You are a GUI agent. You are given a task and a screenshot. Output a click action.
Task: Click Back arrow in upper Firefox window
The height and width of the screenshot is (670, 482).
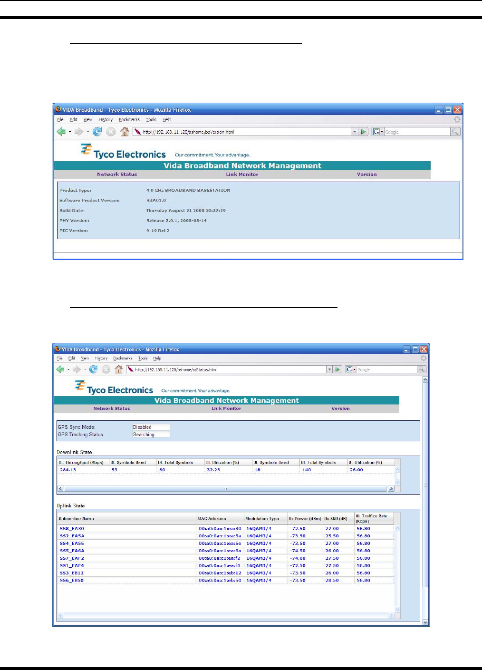coord(61,132)
